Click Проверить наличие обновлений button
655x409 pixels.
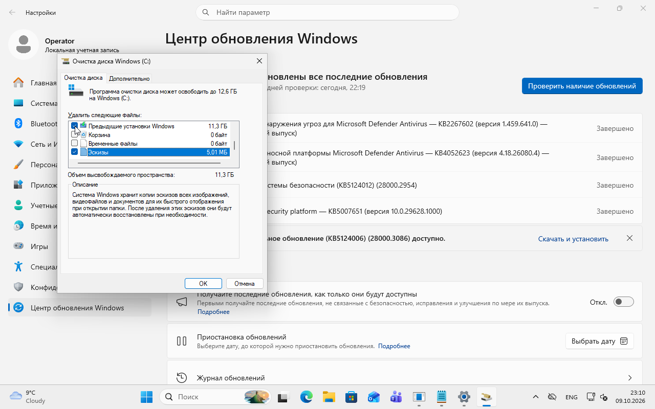click(582, 86)
